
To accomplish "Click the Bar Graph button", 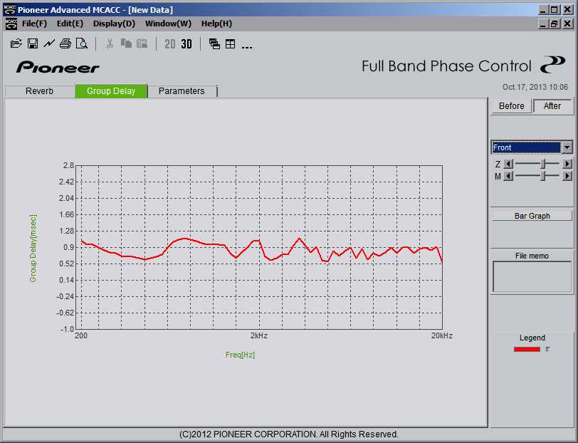I will point(532,216).
